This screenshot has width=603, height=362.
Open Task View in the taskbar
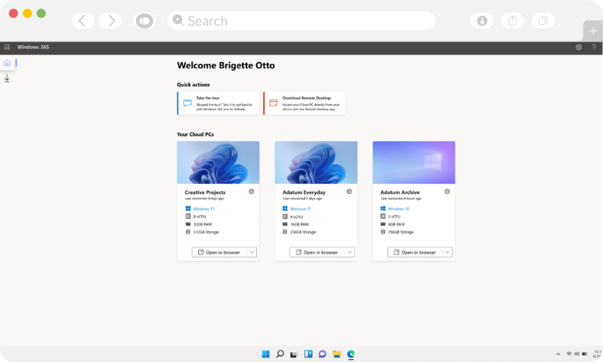click(x=294, y=354)
